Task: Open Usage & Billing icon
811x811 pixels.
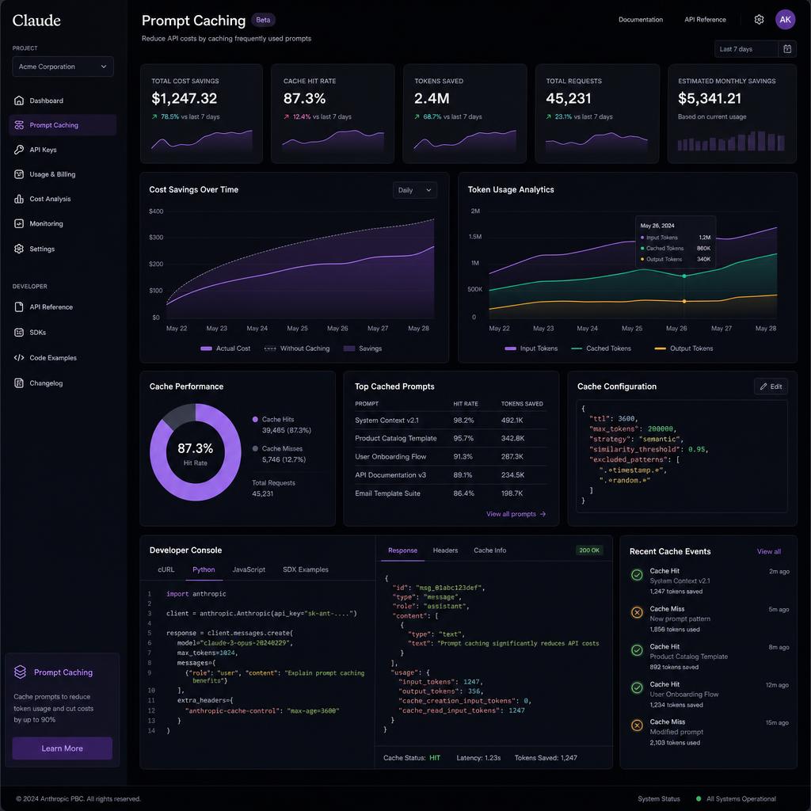Action: pos(19,174)
